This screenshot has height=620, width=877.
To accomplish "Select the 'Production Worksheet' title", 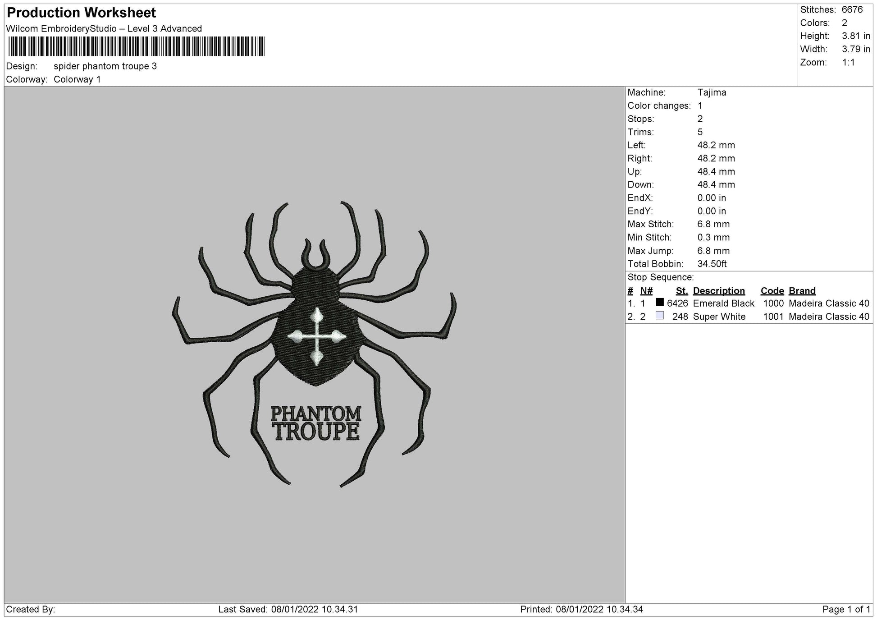I will click(82, 13).
